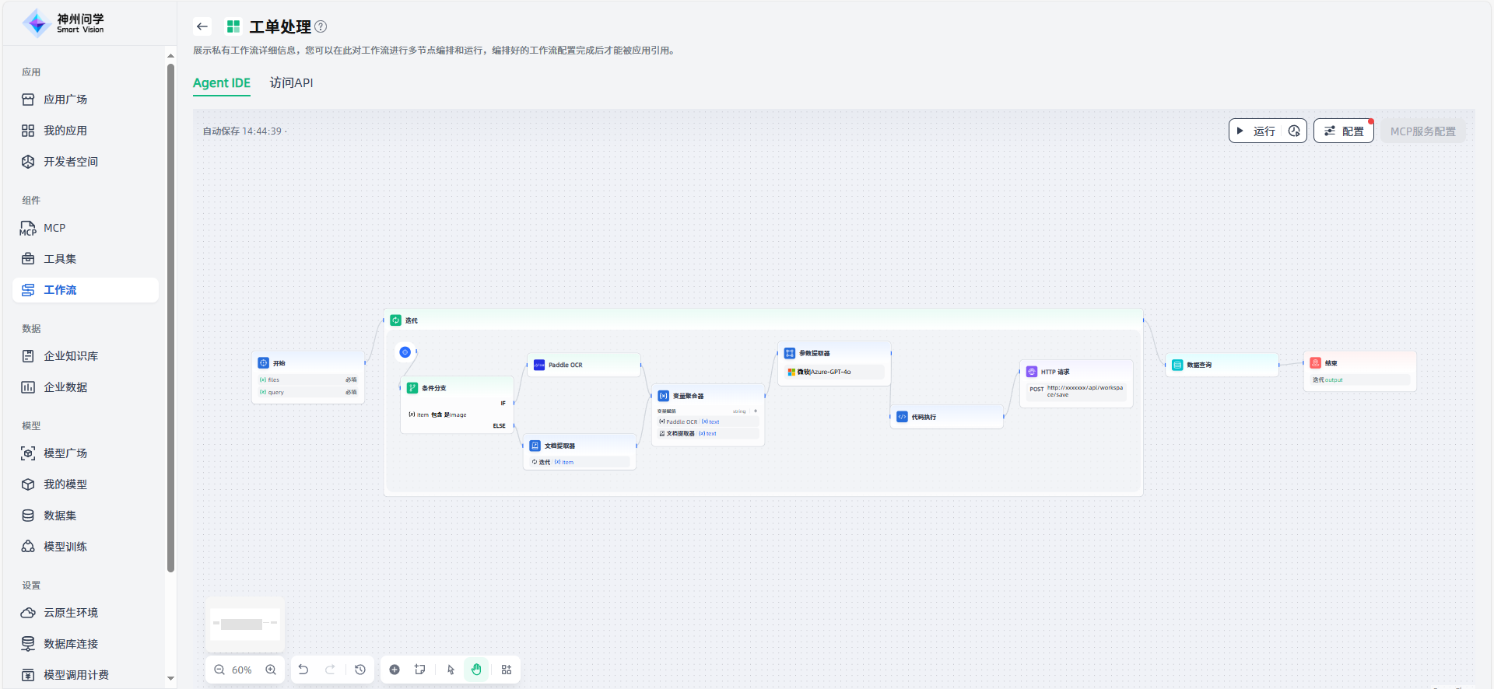Open the run history icon beside 运行

pyautogui.click(x=1294, y=131)
